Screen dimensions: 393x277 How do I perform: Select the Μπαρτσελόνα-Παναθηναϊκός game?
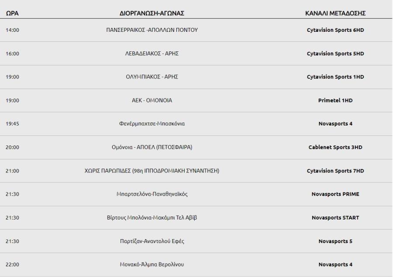[152, 194]
